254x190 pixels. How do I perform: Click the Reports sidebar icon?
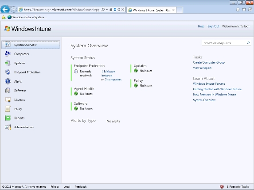pos(8,118)
